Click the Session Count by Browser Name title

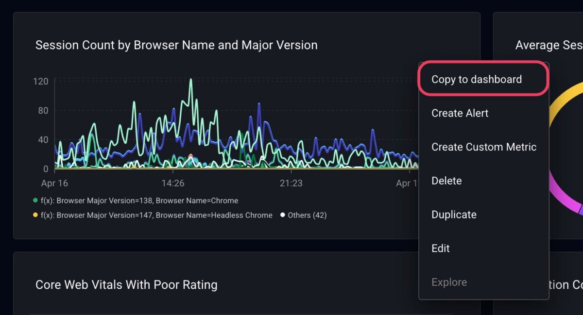176,45
